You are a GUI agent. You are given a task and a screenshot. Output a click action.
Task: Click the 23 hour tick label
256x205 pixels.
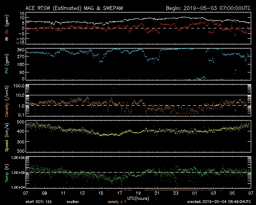(x=176, y=193)
